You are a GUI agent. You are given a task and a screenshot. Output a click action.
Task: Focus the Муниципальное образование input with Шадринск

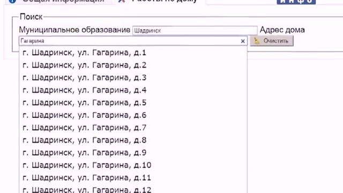pyautogui.click(x=195, y=31)
